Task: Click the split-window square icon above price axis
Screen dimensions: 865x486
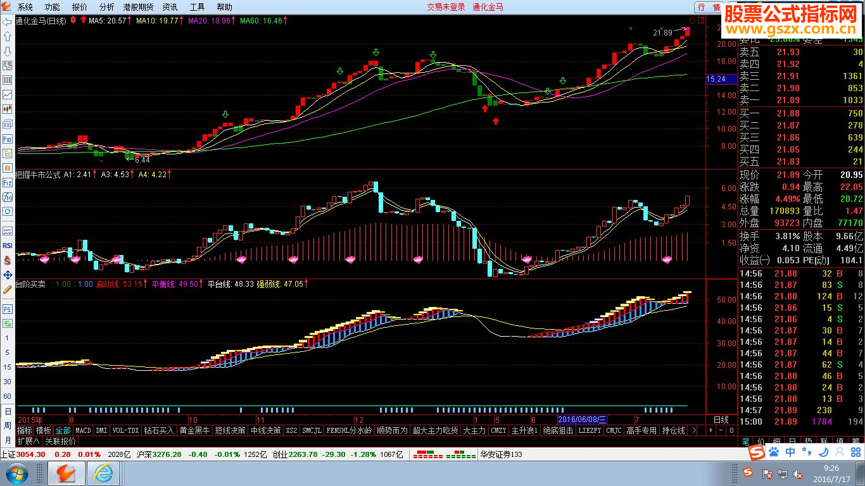Action: pos(701,21)
